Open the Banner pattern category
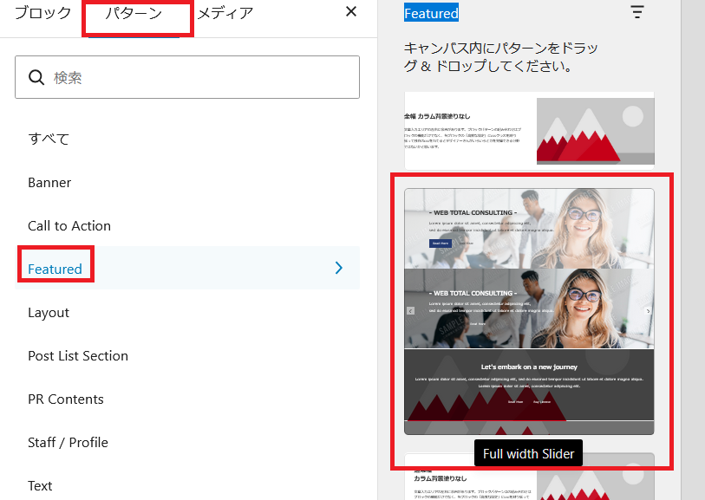 tap(49, 183)
